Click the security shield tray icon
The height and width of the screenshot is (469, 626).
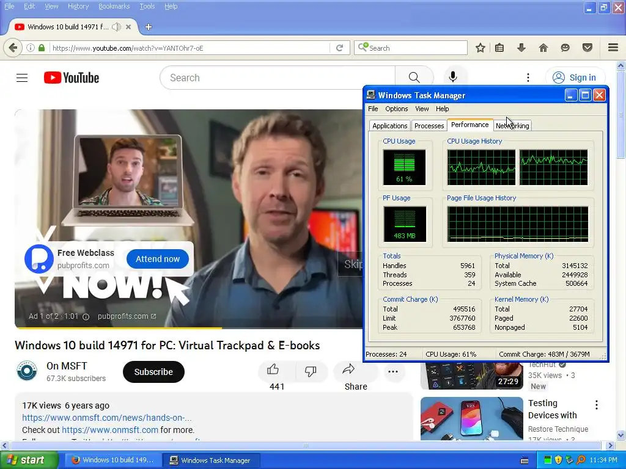(559, 460)
